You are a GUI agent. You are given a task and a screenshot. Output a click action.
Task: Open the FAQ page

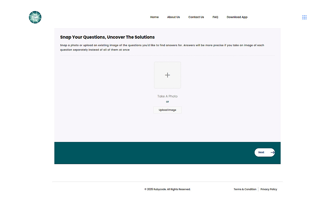pyautogui.click(x=215, y=17)
